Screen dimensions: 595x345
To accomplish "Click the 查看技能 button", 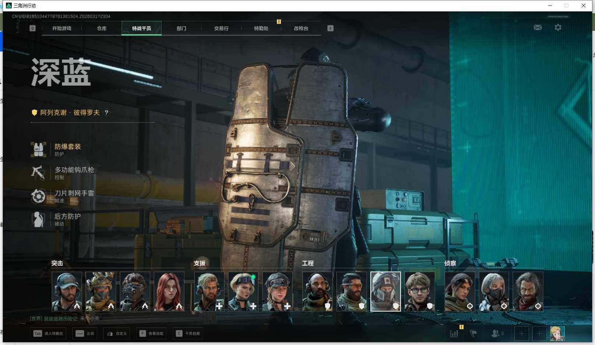I will 151,334.
